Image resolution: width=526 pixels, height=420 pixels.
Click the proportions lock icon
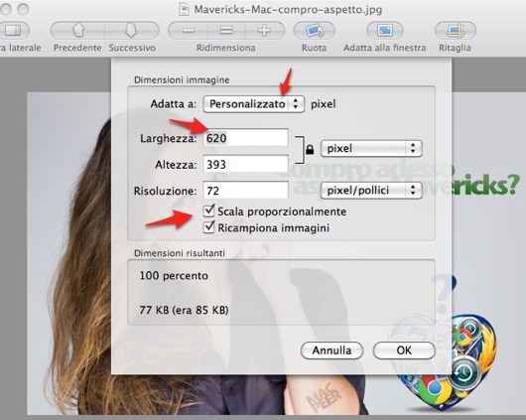tap(310, 149)
